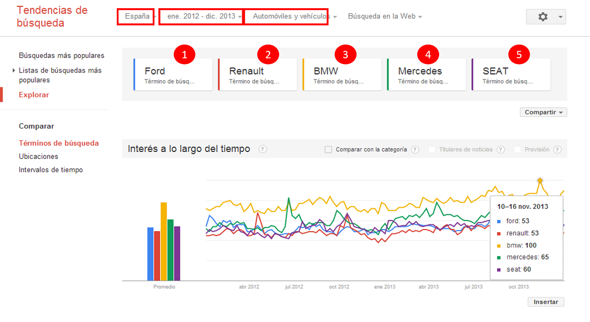Click the red circle numbered 3
Image resolution: width=590 pixels, height=322 pixels.
[x=345, y=55]
